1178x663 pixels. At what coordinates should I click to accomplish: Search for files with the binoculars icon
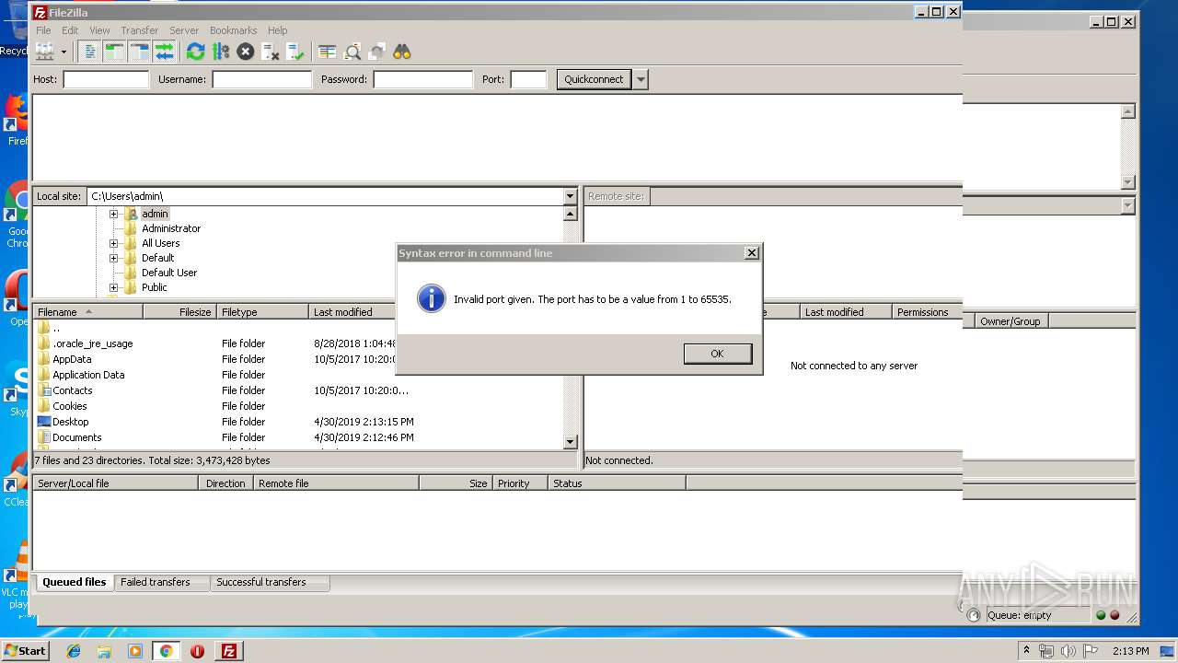[401, 52]
